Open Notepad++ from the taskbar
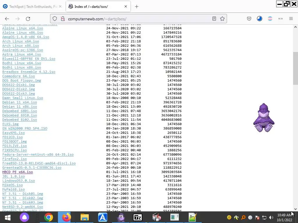Image resolution: width=298 pixels, height=223 pixels. (x=192, y=217)
